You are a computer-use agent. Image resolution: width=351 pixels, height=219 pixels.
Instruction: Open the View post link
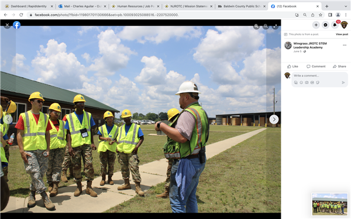point(342,34)
